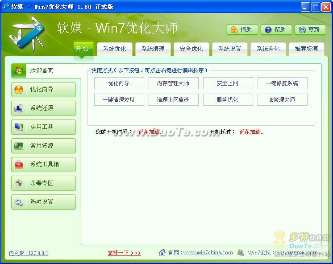Open the bbs.ruanmei.com forum link

point(297,252)
